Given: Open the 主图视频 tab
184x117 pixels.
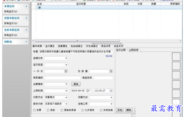Looking at the screenshot, I should (134, 50).
